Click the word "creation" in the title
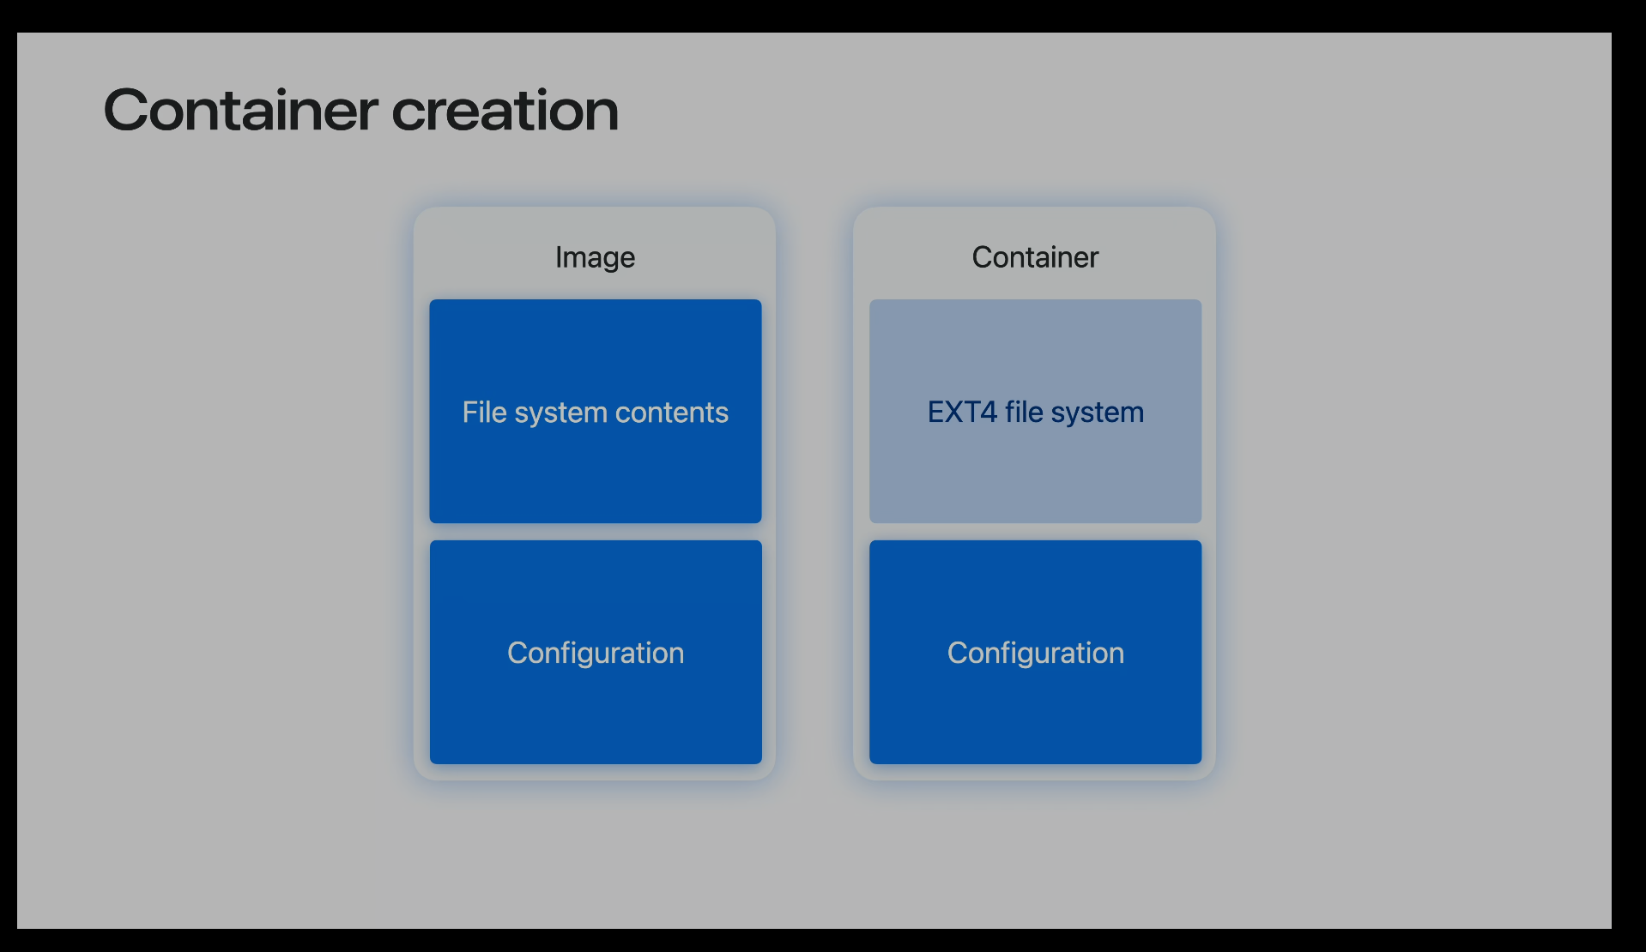 [x=505, y=111]
